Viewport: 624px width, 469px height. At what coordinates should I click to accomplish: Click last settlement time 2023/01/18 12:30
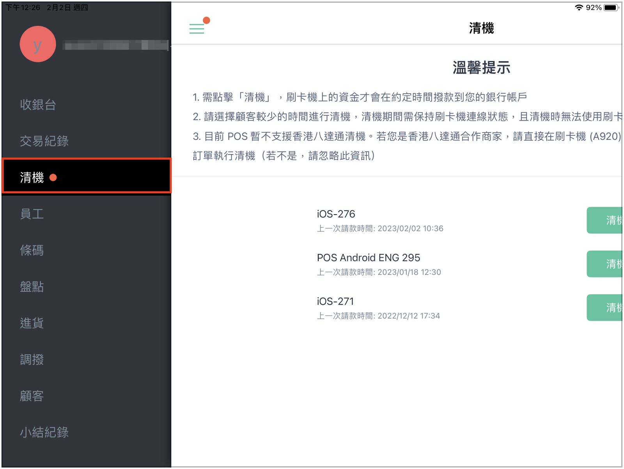(x=379, y=272)
